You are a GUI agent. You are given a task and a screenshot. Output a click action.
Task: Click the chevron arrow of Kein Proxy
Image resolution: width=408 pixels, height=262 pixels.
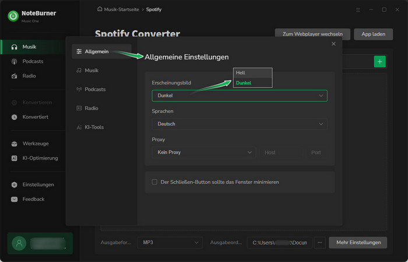249,153
